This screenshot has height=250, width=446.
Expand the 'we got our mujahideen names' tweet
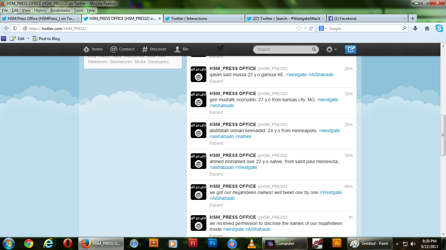click(216, 205)
